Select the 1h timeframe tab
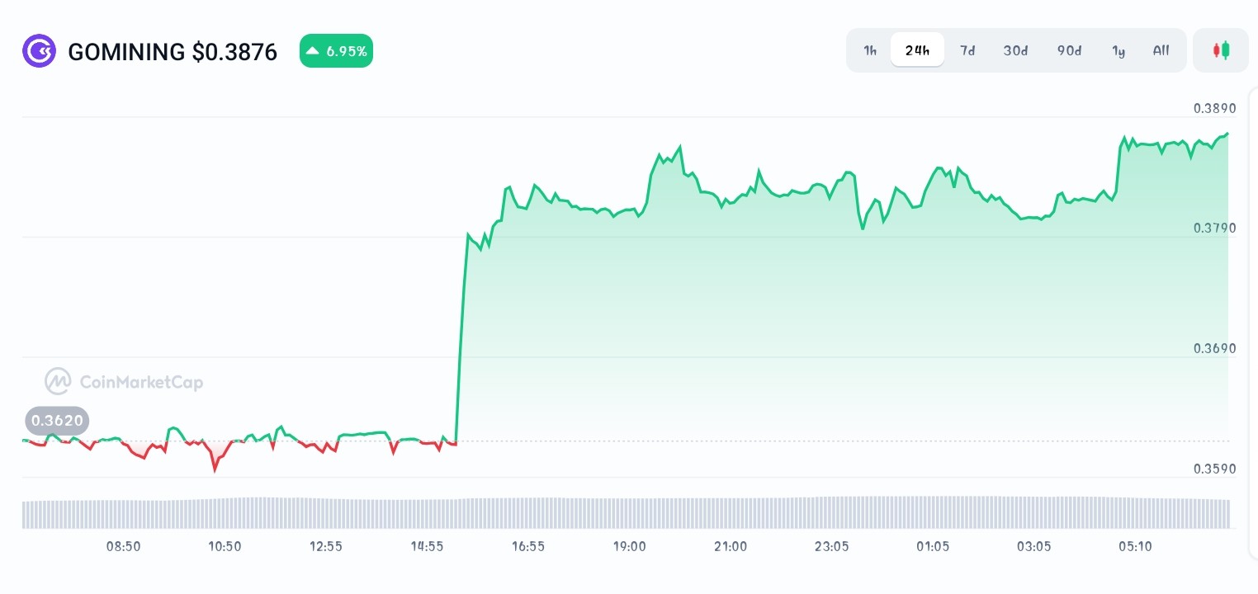Viewport: 1258px width, 594px height. click(870, 50)
